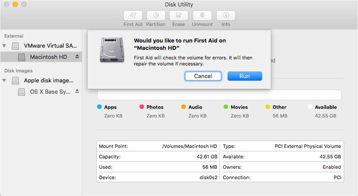Run First Aid on Macintosh HD
Screen dimensions: 358x196
[x=245, y=76]
